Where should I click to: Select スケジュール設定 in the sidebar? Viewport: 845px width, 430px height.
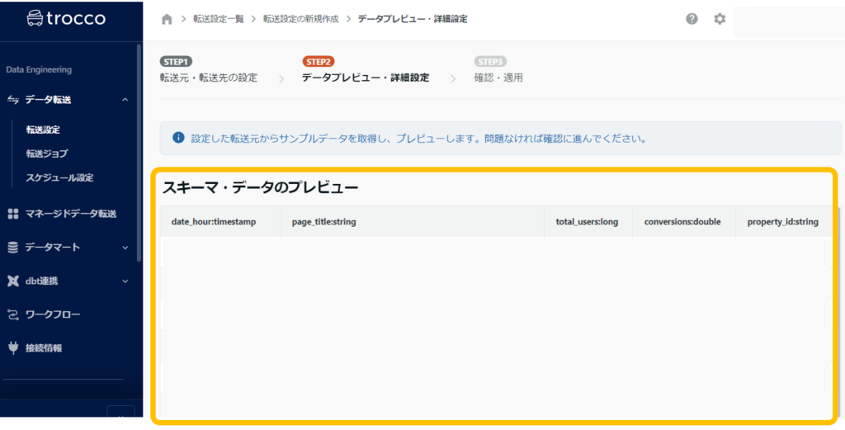pyautogui.click(x=59, y=177)
